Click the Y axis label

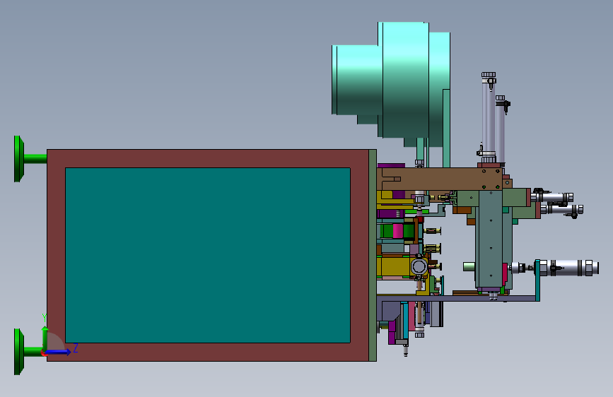click(45, 318)
